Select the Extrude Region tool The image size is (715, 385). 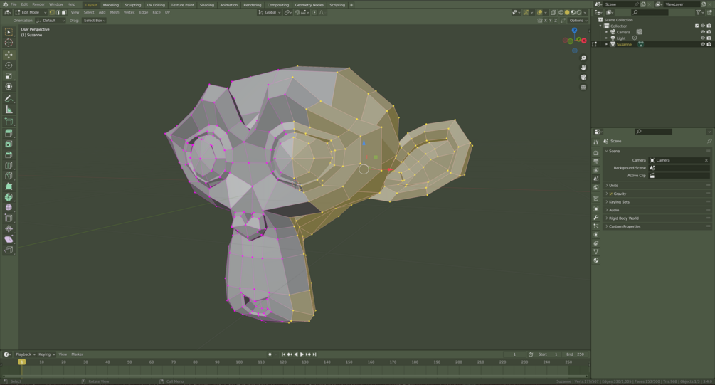point(9,133)
